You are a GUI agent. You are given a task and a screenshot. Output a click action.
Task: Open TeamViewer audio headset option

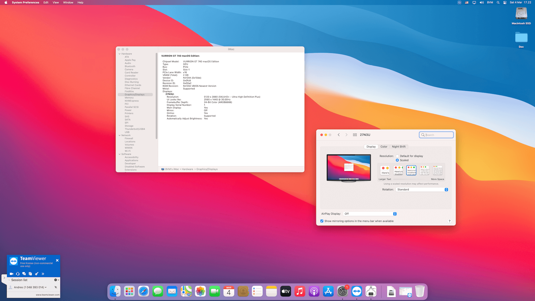(18, 274)
